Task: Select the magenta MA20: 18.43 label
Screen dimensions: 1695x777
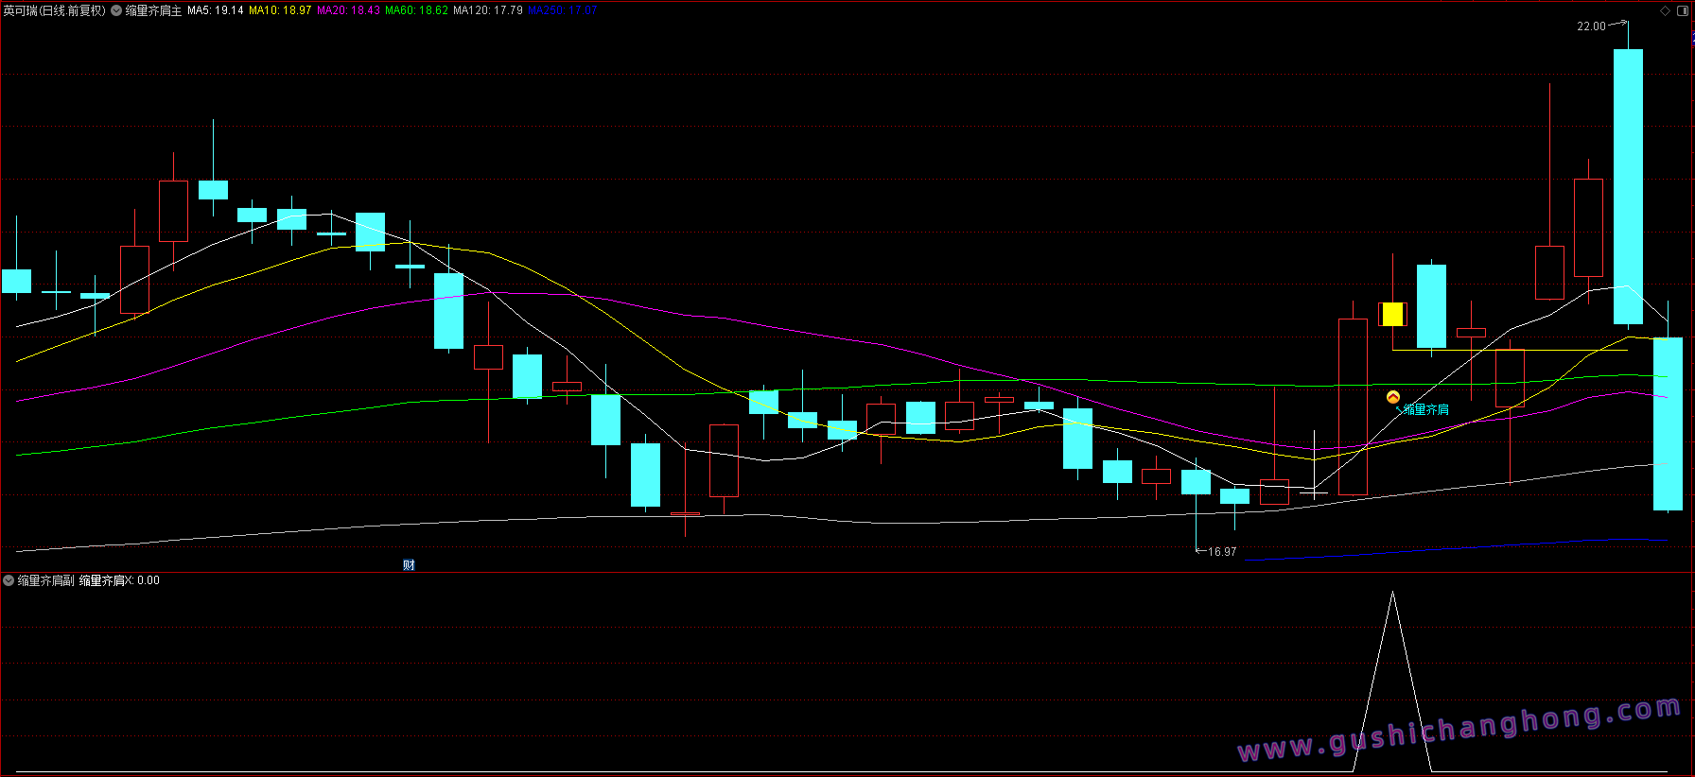Action: tap(348, 11)
